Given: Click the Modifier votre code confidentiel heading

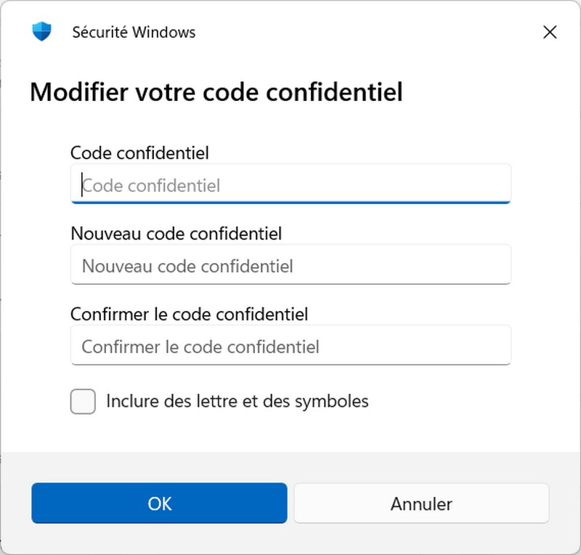Looking at the screenshot, I should 216,93.
